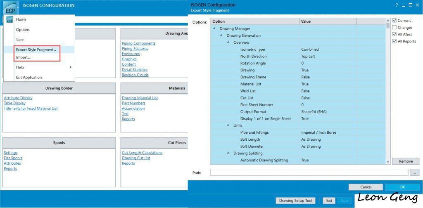
Task: Click the path browse ellipsis button
Action: coord(415,173)
